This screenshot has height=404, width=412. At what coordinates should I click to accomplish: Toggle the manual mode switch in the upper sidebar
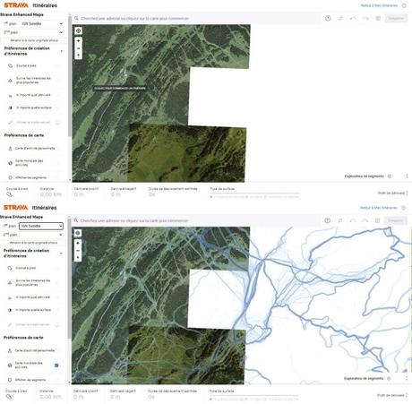coord(58,123)
